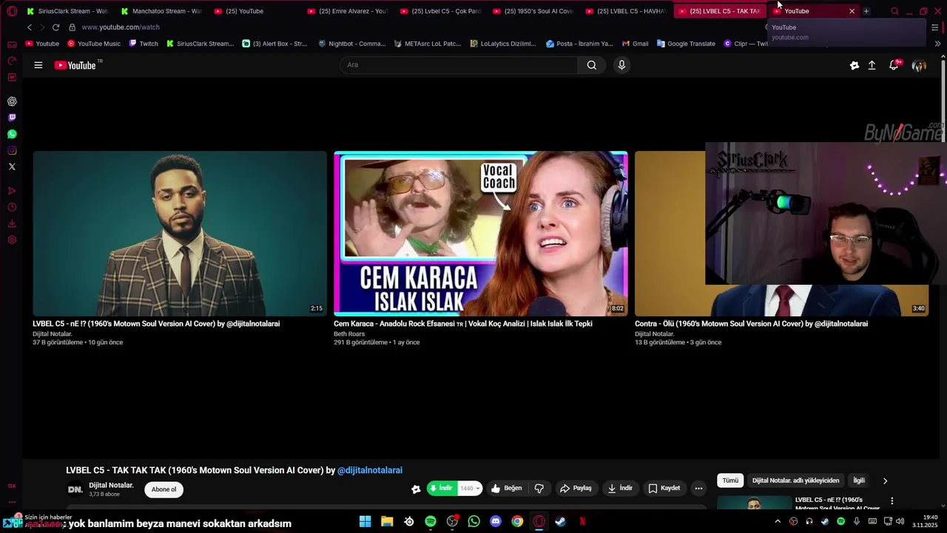Open the Opera tab search magnifier
Image resolution: width=947 pixels, height=533 pixels.
click(894, 11)
